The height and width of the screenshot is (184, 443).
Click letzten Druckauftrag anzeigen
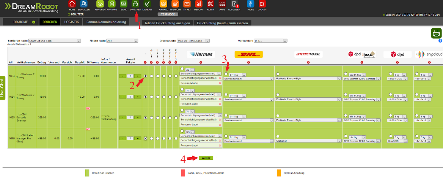(168, 23)
